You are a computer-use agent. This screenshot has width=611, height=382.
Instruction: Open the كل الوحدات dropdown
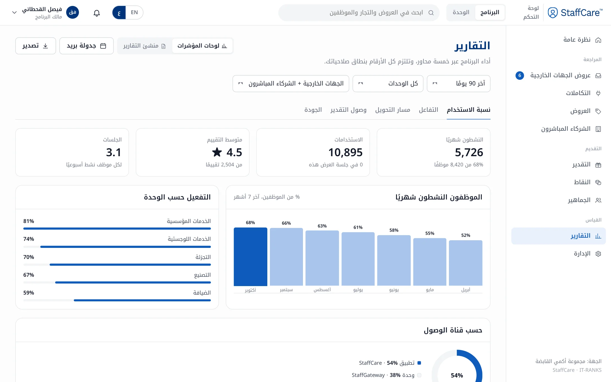[388, 83]
